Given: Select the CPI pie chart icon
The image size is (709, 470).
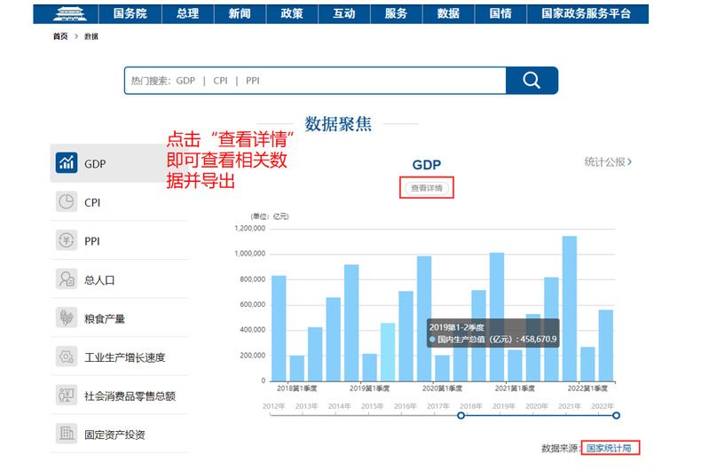Looking at the screenshot, I should click(67, 202).
